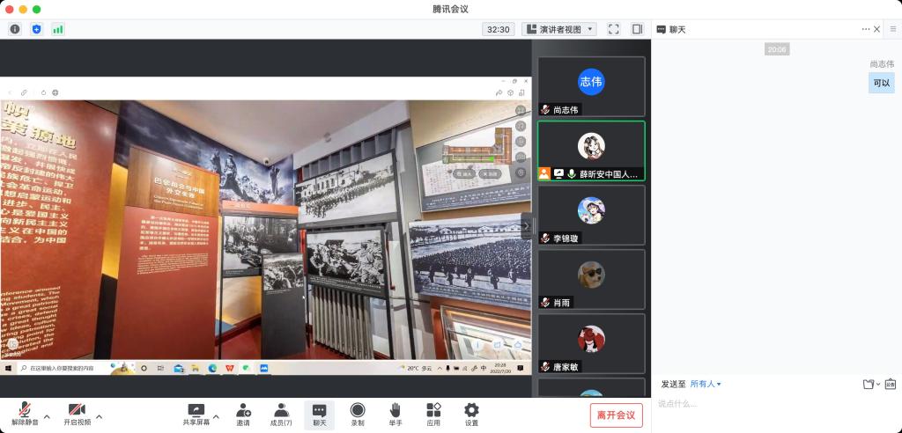
Task: Raise hand using the 举手 icon
Action: click(396, 415)
